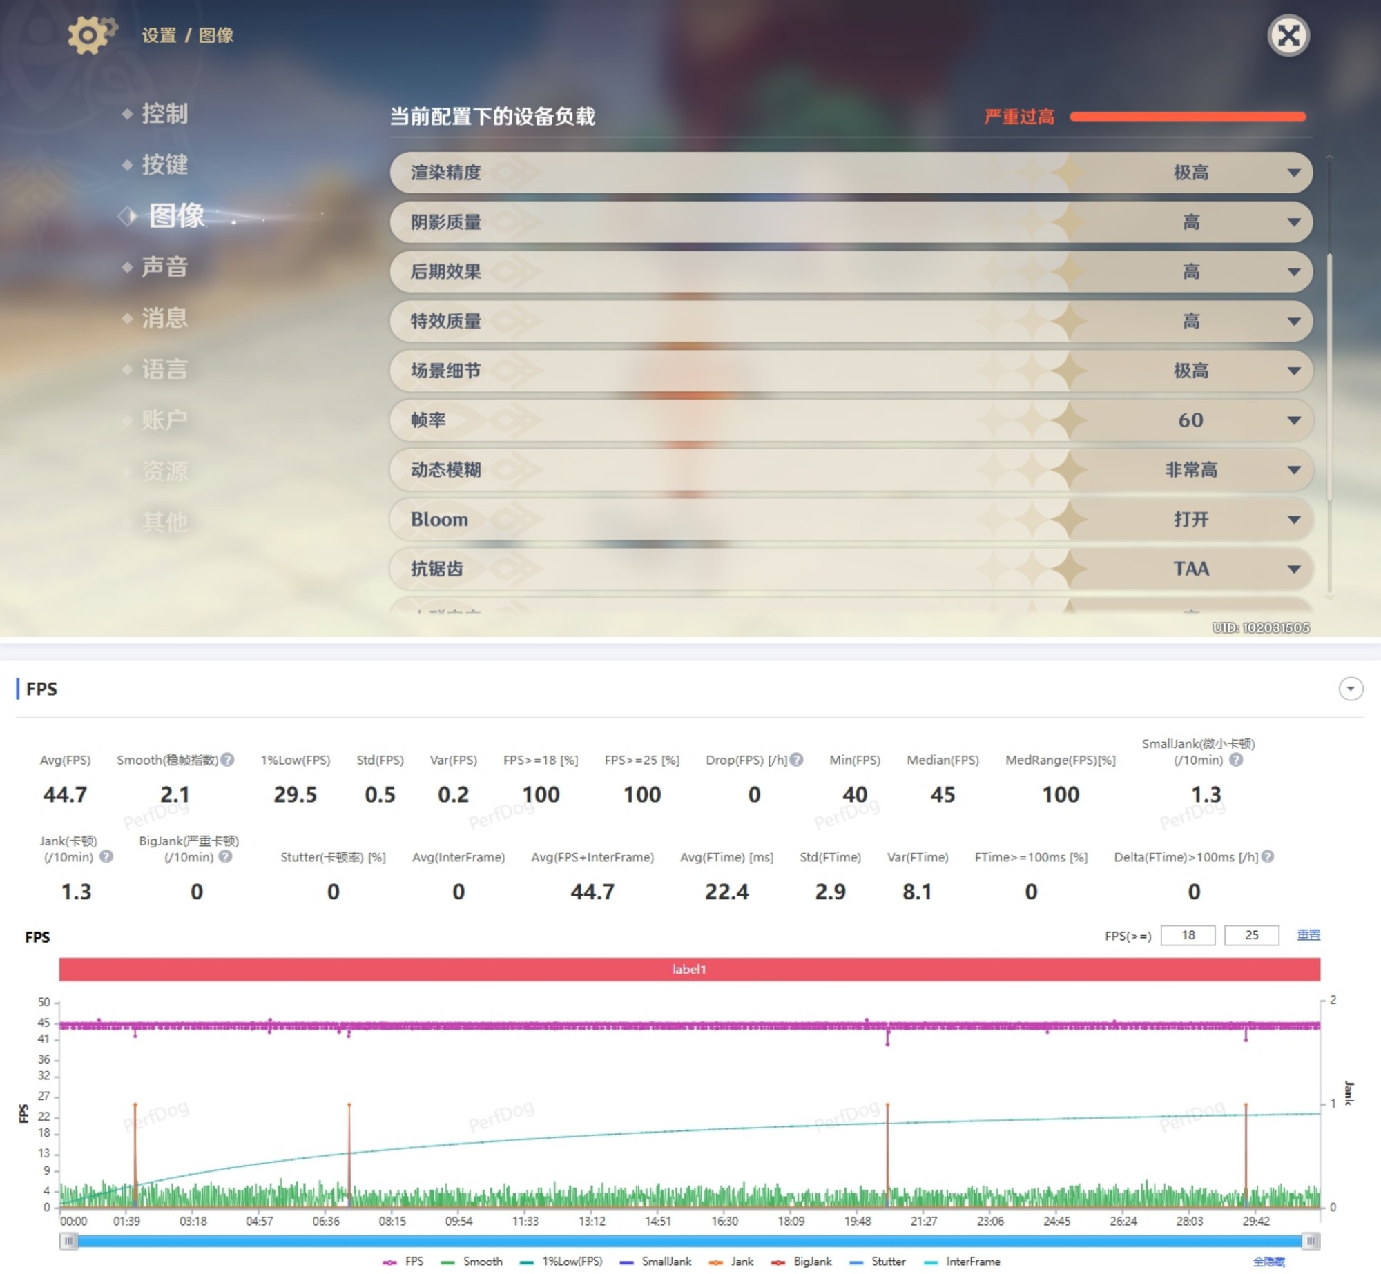Select the 控制 settings menu item
The width and height of the screenshot is (1381, 1274).
pyautogui.click(x=164, y=114)
